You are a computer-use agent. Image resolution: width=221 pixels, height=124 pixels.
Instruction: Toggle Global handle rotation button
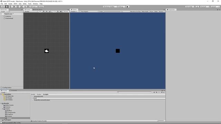tap(40, 7)
